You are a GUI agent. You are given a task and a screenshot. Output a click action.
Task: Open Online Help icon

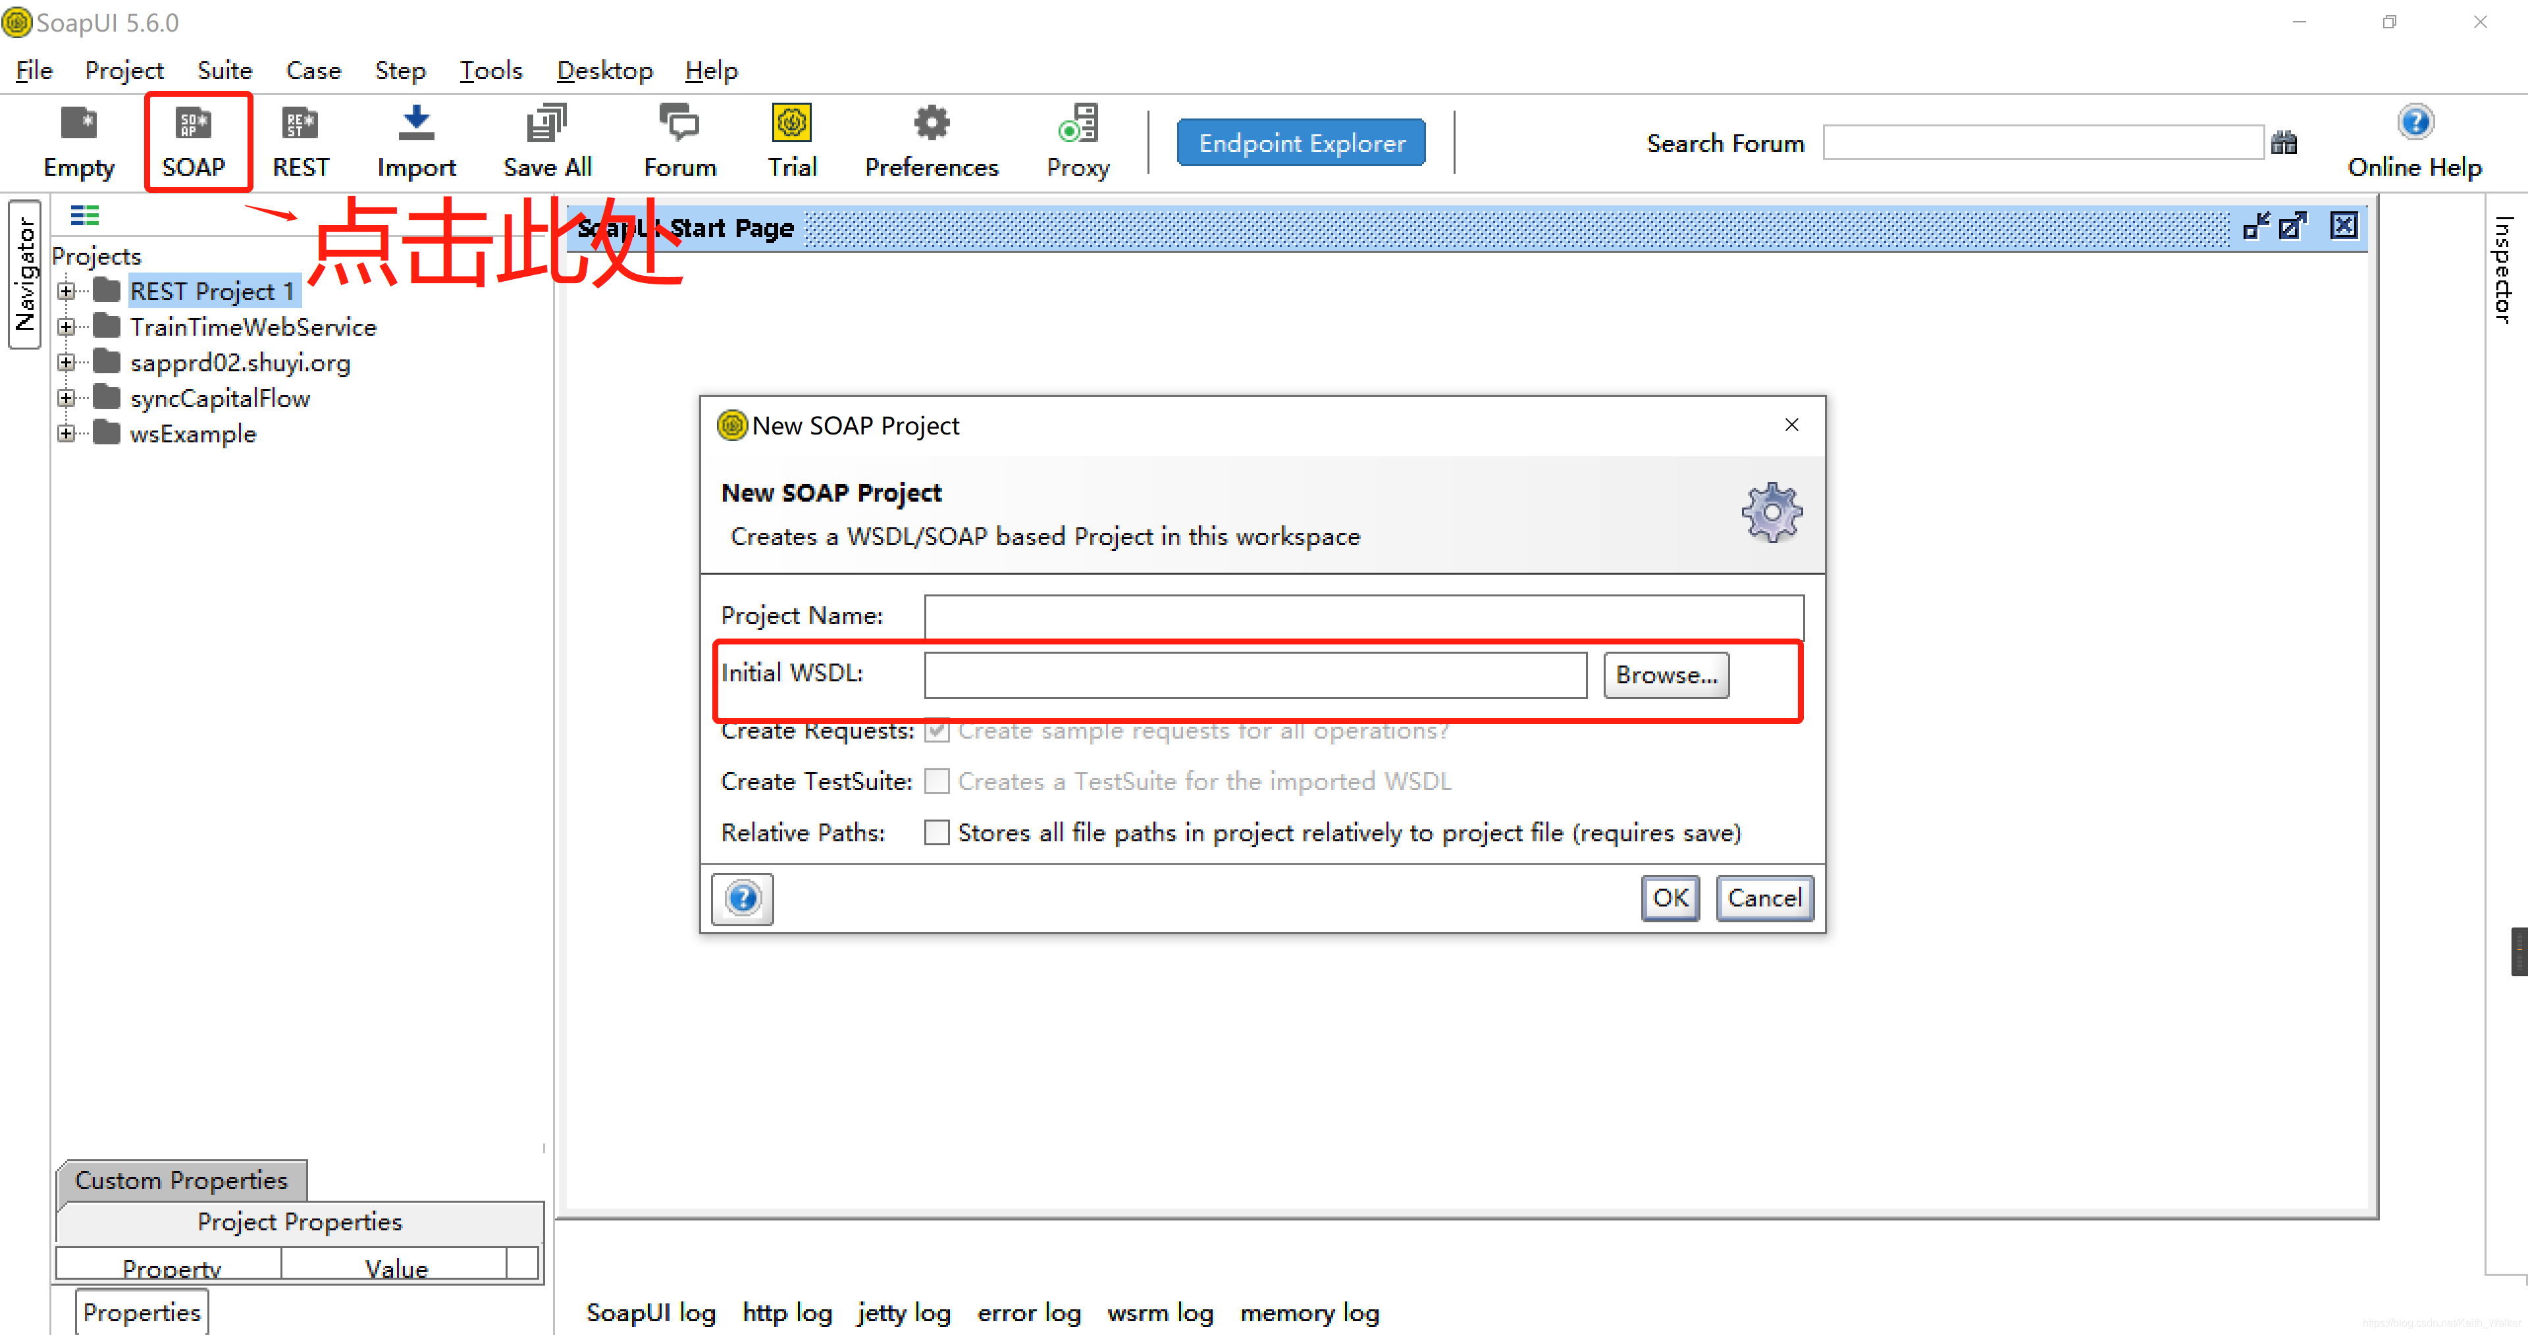tap(2414, 142)
